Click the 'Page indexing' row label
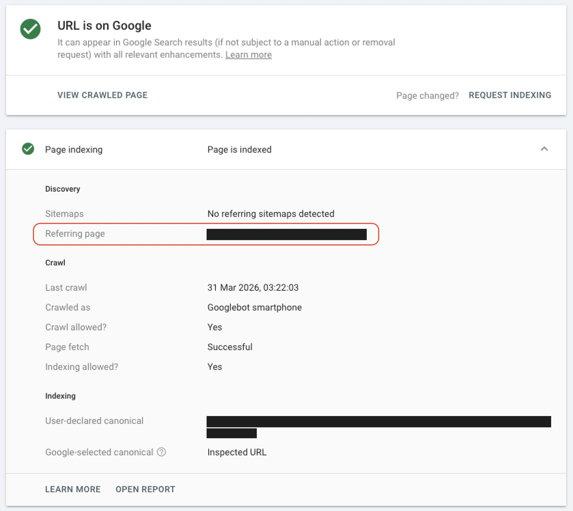Screen dimensions: 573x511 click(x=74, y=149)
